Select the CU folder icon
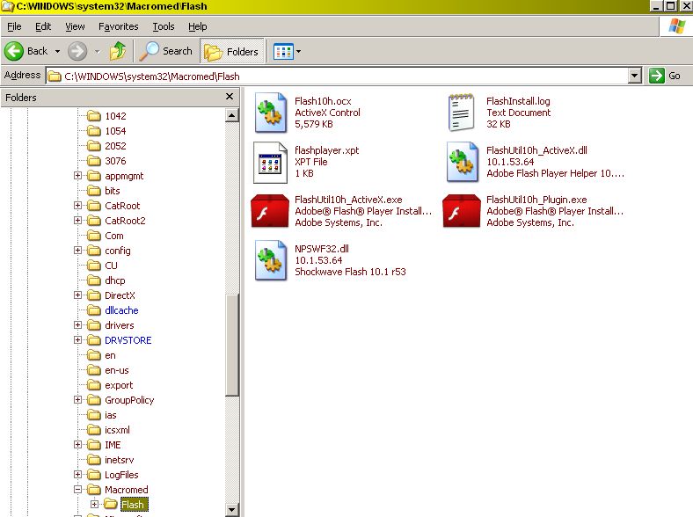The height and width of the screenshot is (517, 693). [x=94, y=266]
